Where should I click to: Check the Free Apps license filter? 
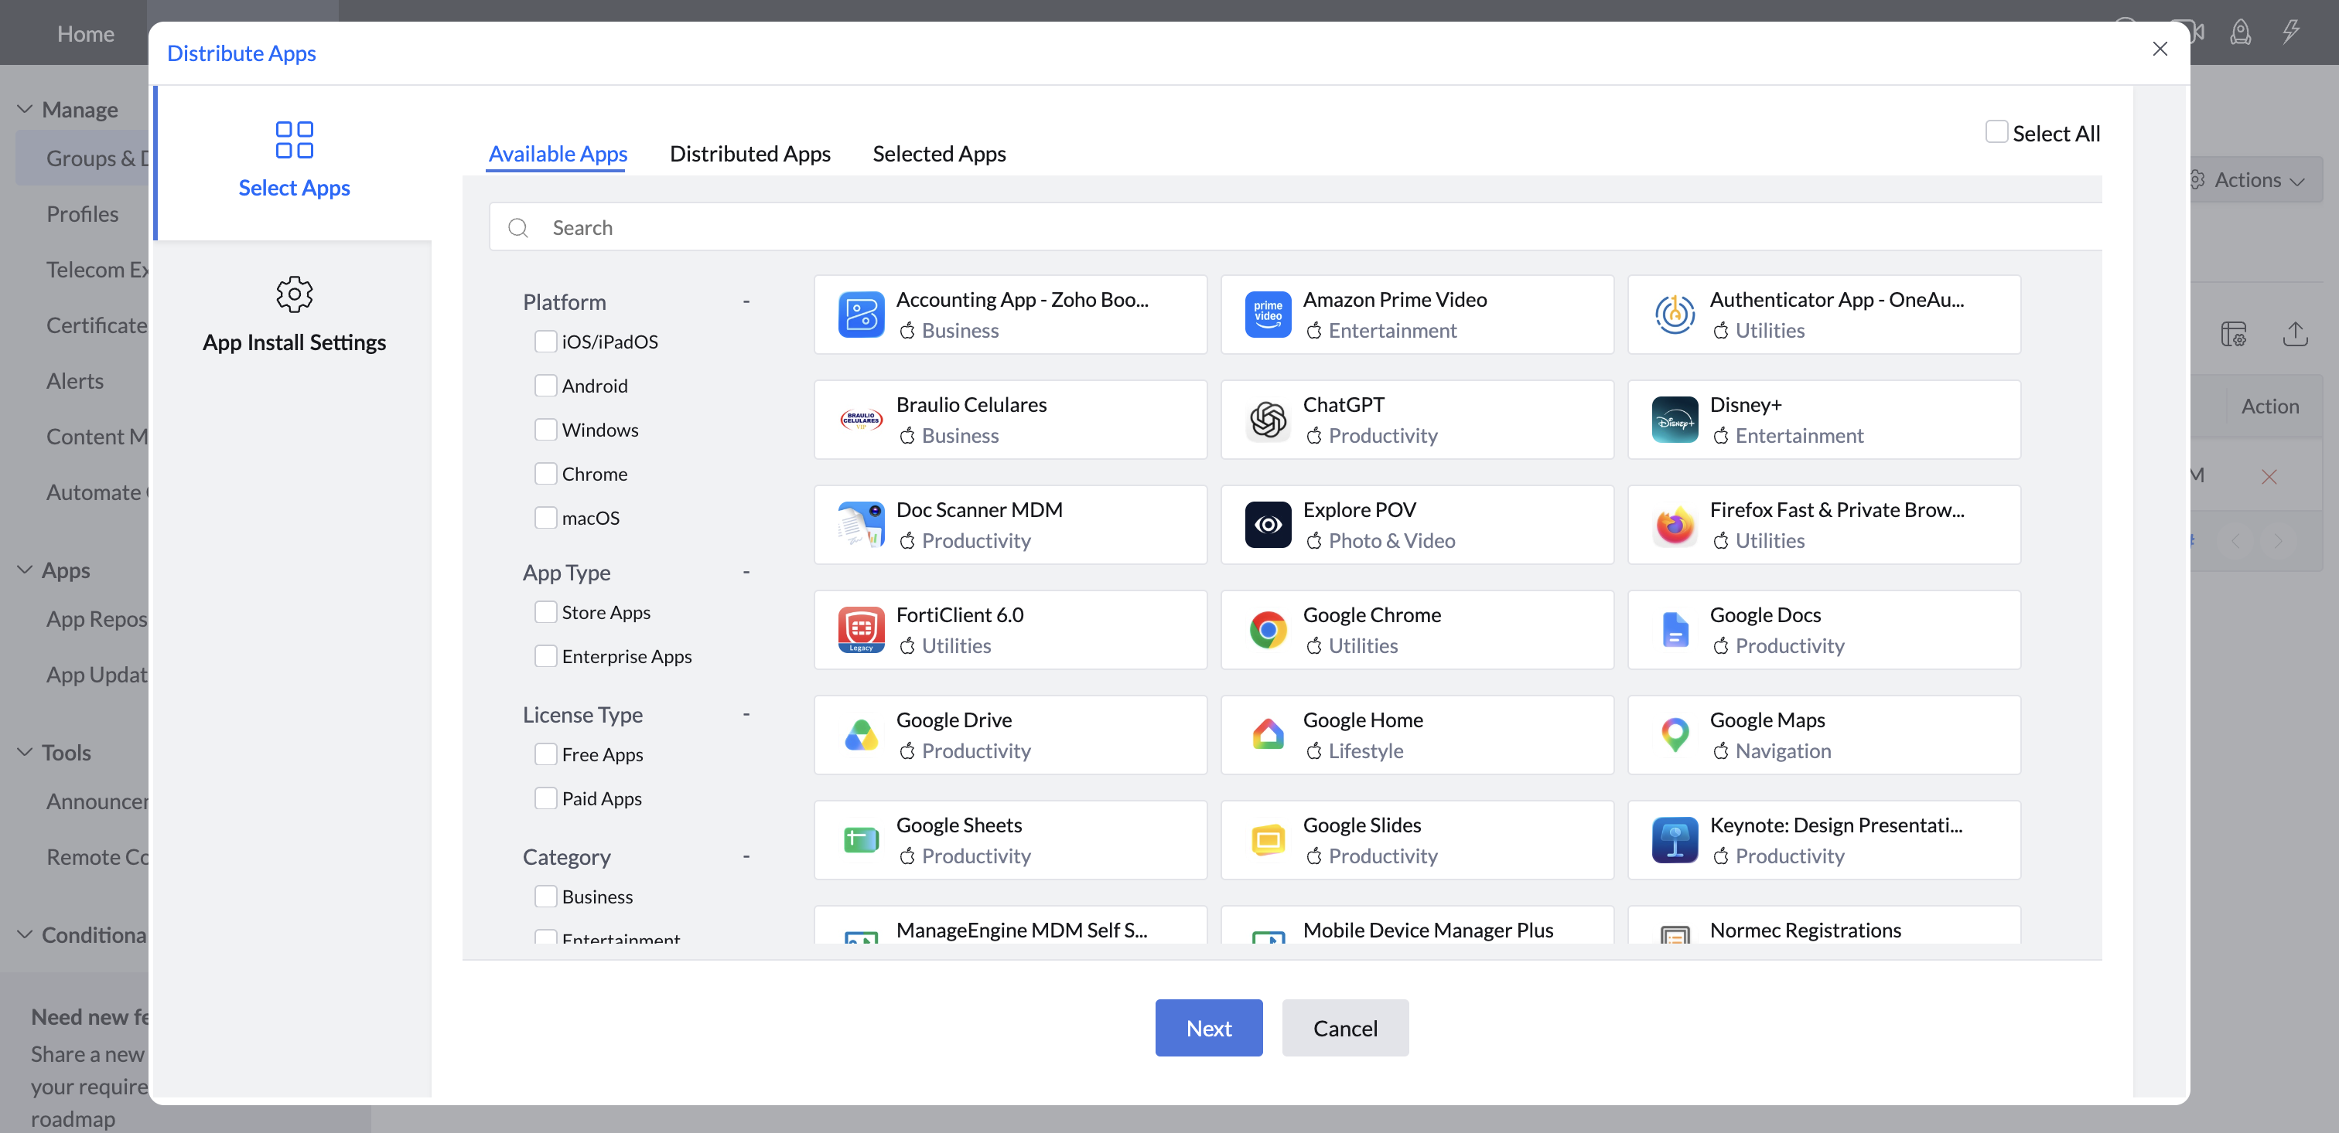546,755
